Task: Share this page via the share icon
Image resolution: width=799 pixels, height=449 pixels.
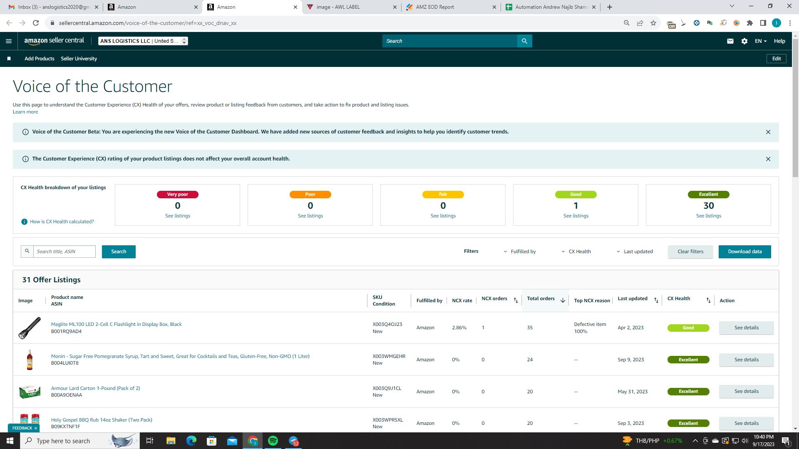Action: pos(640,23)
